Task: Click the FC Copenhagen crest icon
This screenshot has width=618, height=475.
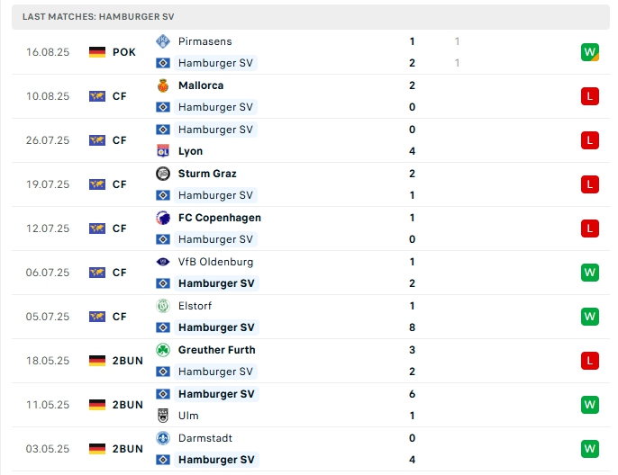Action: pos(163,218)
